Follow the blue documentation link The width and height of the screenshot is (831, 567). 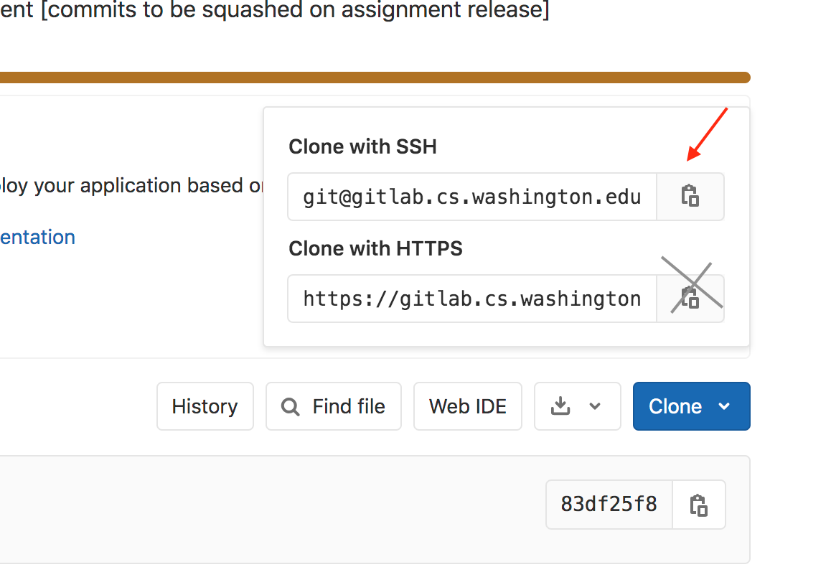(37, 237)
